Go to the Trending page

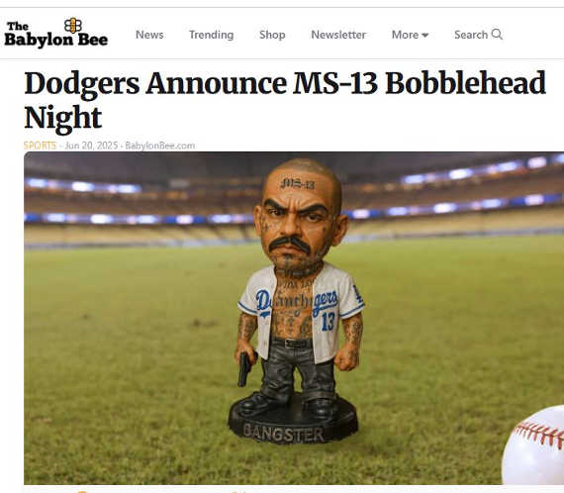point(211,35)
